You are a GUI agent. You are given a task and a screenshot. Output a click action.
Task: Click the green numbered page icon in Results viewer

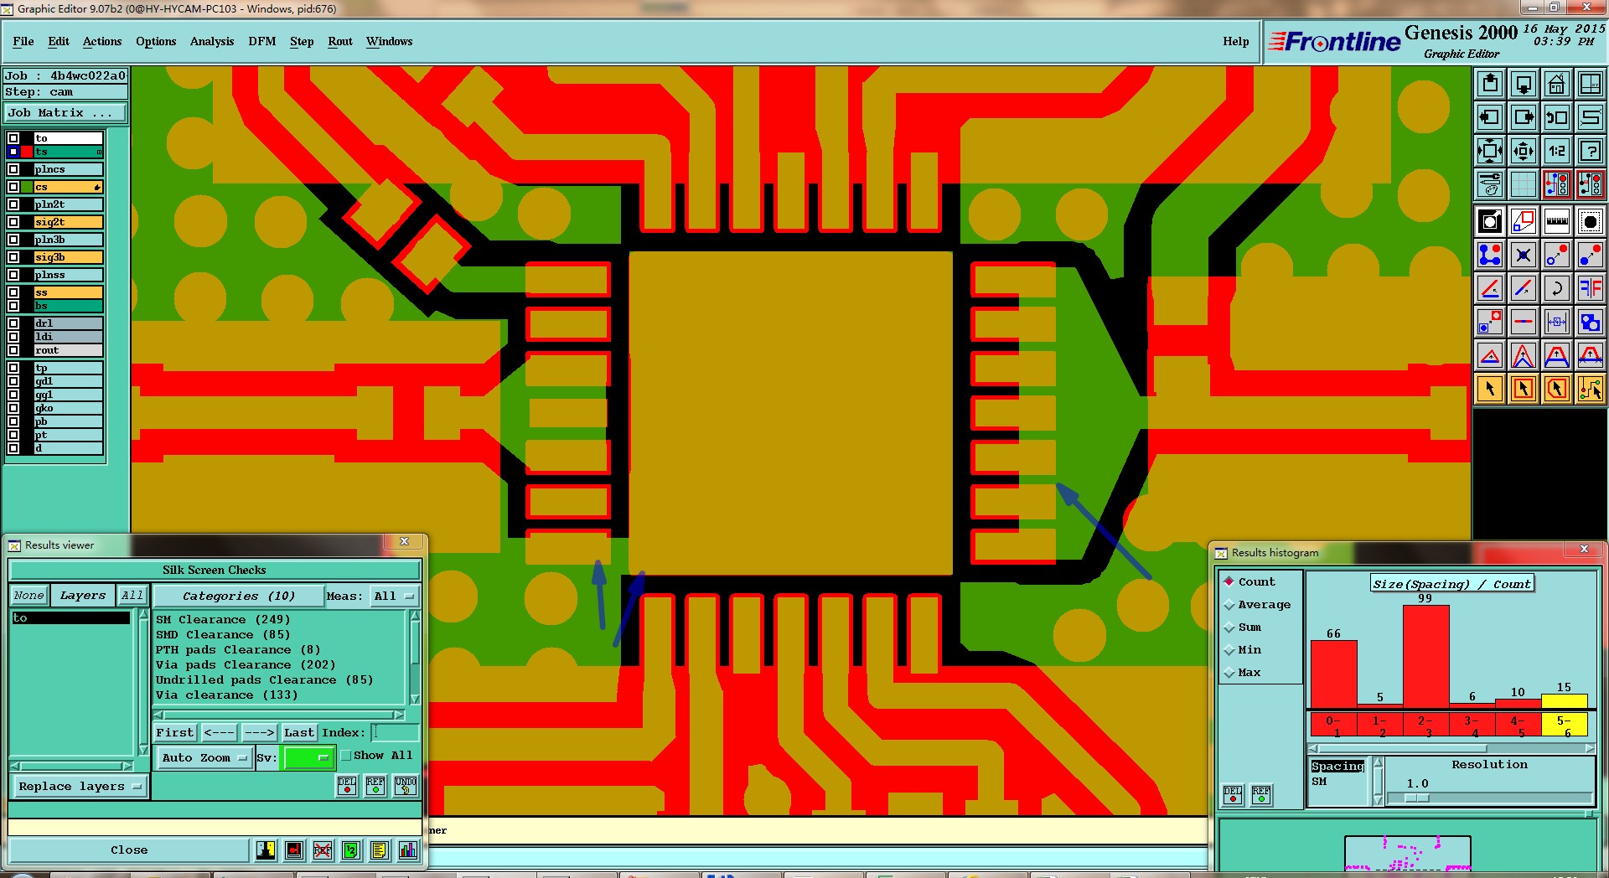(351, 850)
